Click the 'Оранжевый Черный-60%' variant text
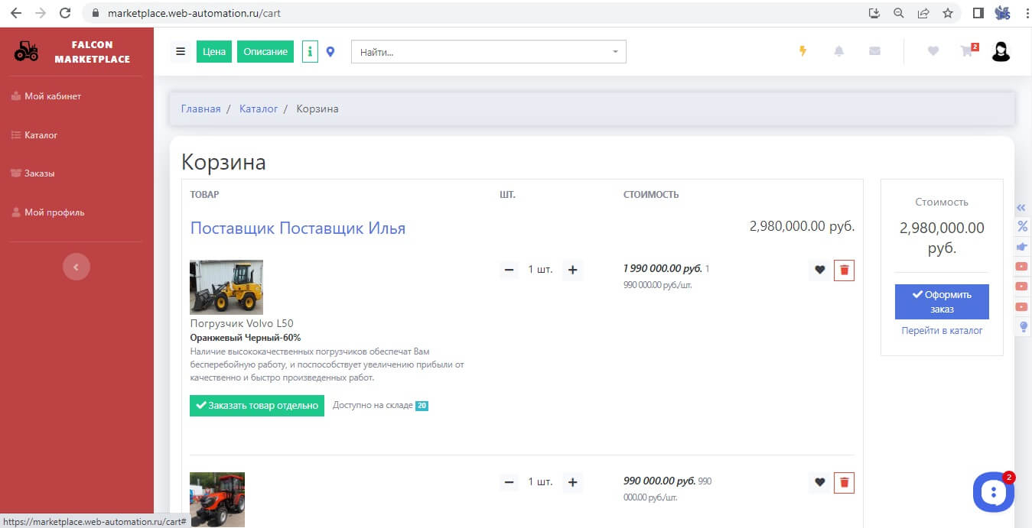The height and width of the screenshot is (528, 1032). (x=245, y=338)
